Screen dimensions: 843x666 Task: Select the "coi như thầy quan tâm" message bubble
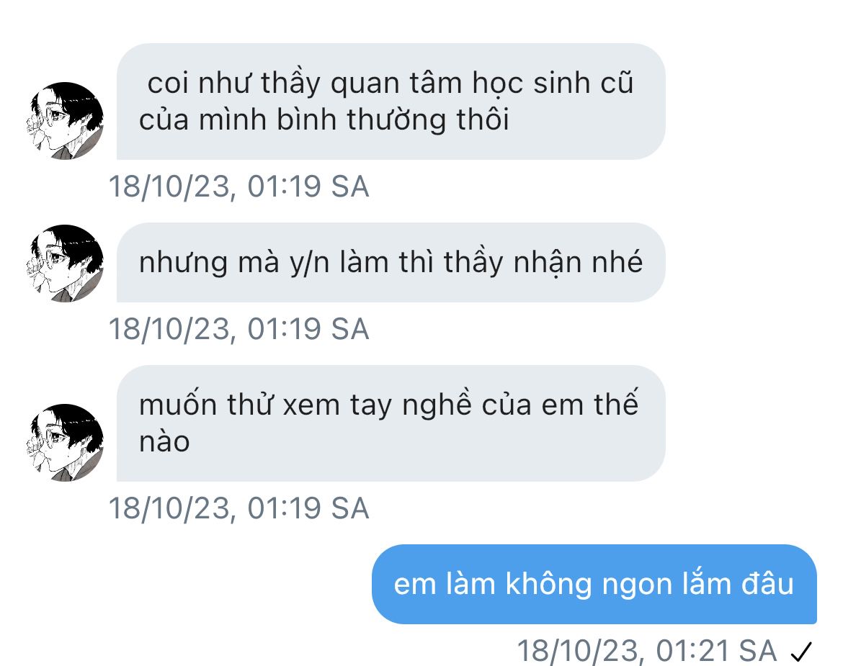pyautogui.click(x=391, y=102)
